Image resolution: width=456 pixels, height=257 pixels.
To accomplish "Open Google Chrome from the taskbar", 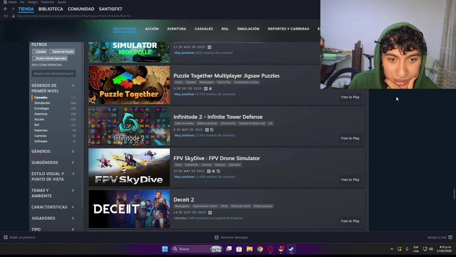I will pos(260,249).
